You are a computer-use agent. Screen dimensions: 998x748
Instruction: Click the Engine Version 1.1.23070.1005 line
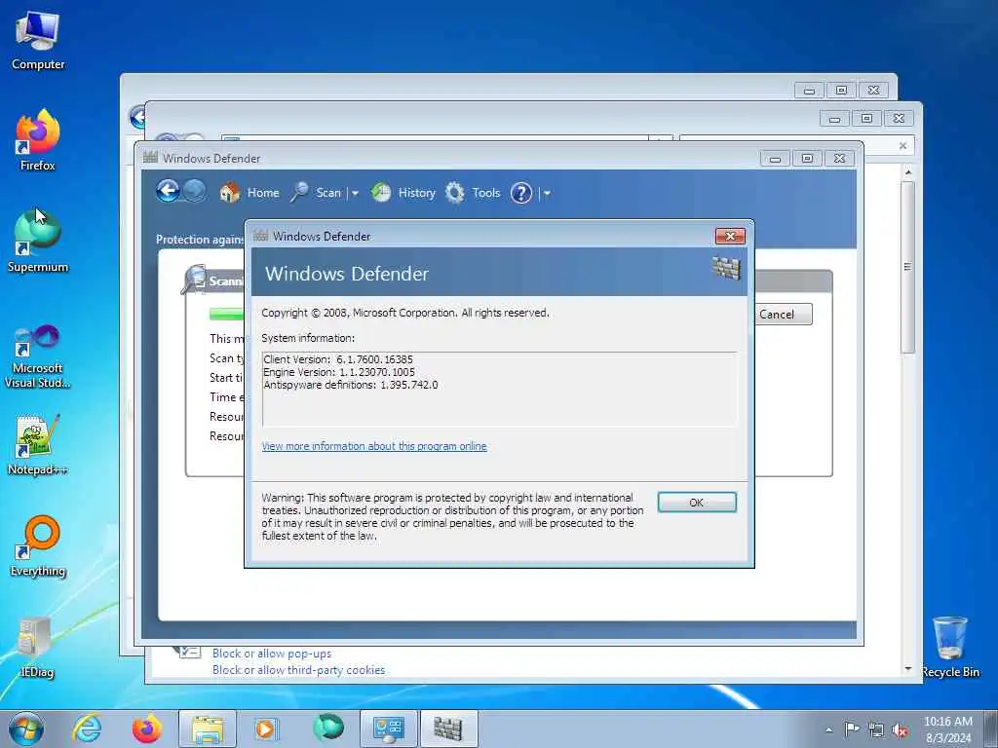coord(339,372)
